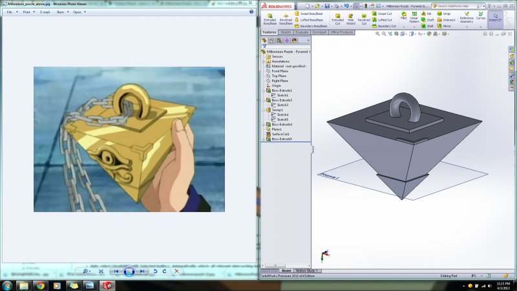The width and height of the screenshot is (517, 291).
Task: Expand the Annotations tree node
Action: pos(264,61)
